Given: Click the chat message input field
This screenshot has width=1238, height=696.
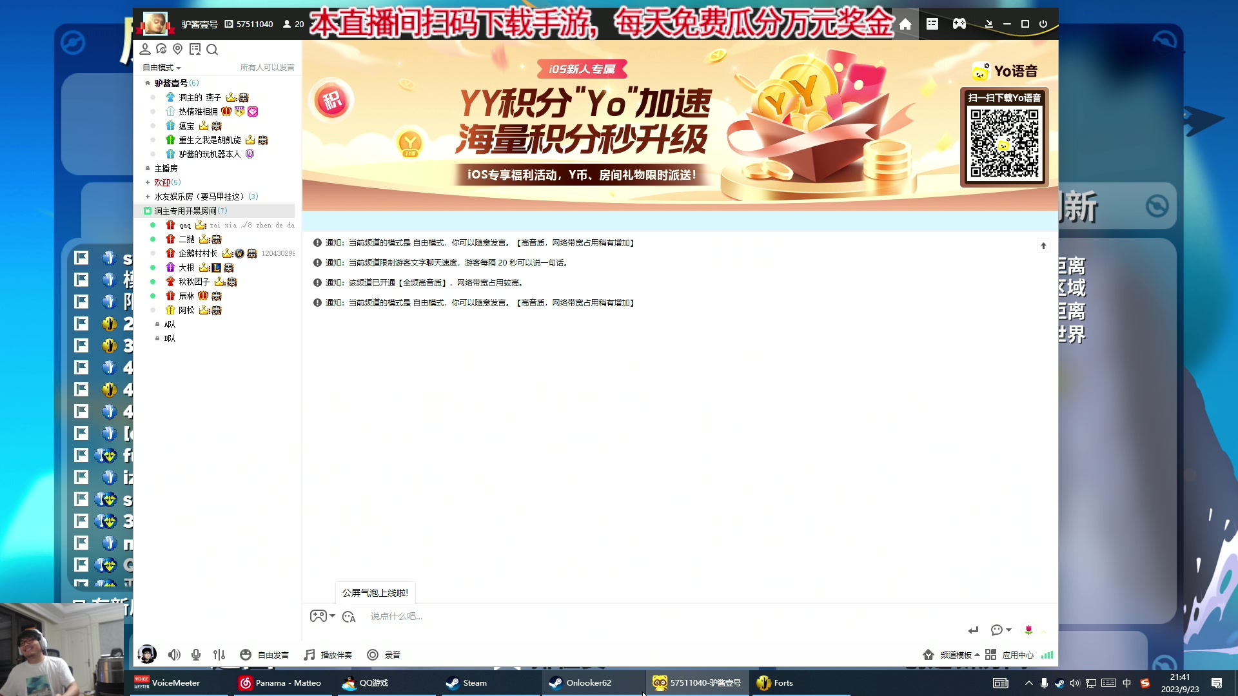Looking at the screenshot, I should click(x=664, y=617).
